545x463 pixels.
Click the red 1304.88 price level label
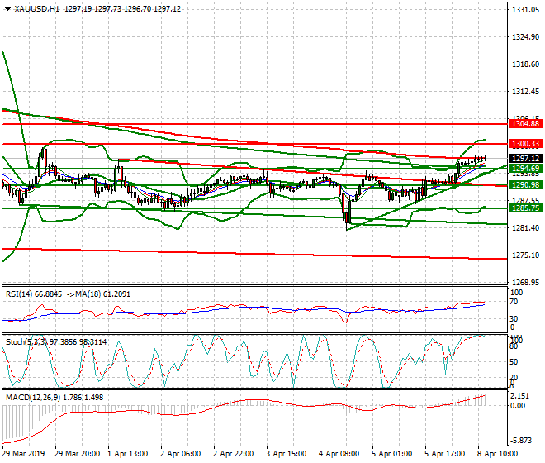point(525,123)
